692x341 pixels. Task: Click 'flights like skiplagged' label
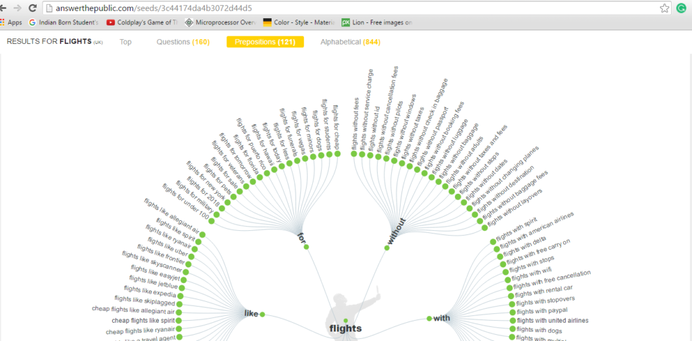[x=145, y=302]
